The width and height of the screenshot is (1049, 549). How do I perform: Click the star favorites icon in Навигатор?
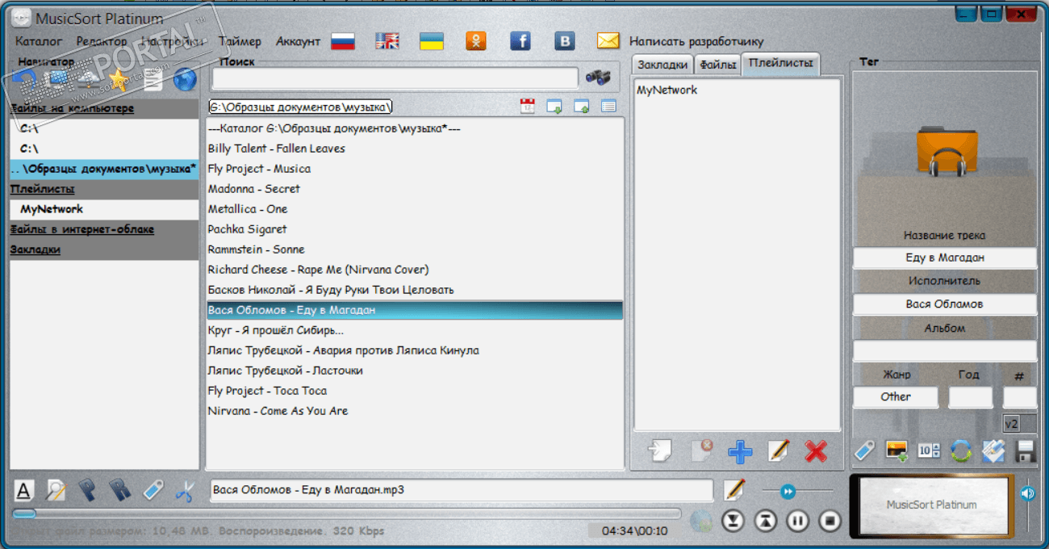[119, 78]
